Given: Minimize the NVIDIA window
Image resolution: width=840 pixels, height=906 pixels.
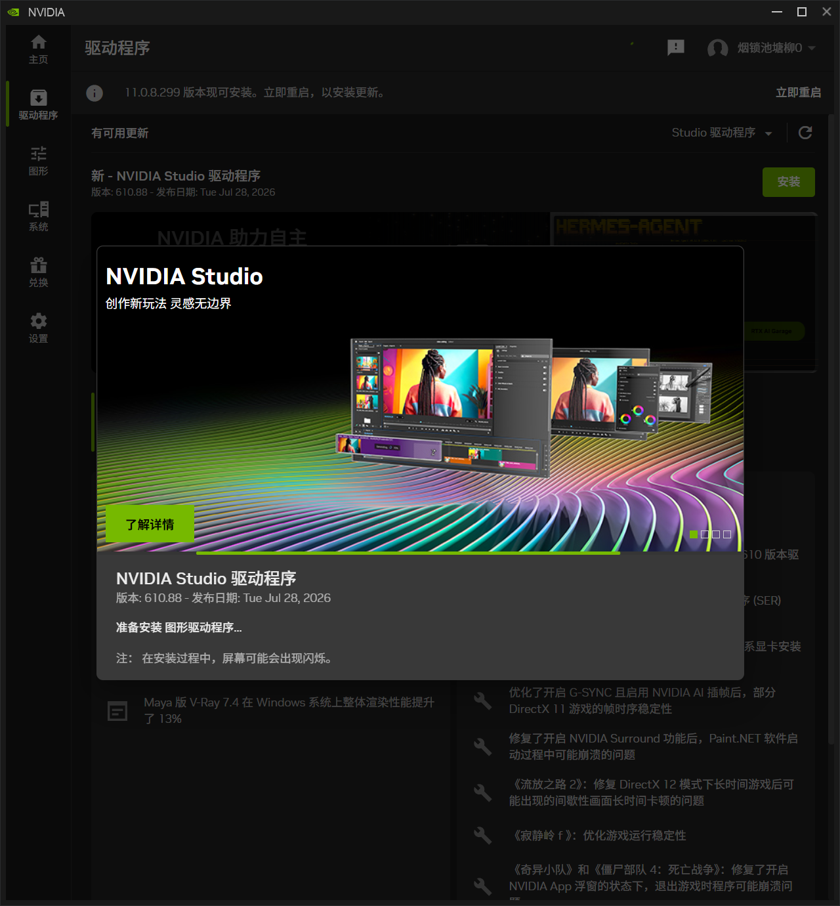Looking at the screenshot, I should point(777,12).
